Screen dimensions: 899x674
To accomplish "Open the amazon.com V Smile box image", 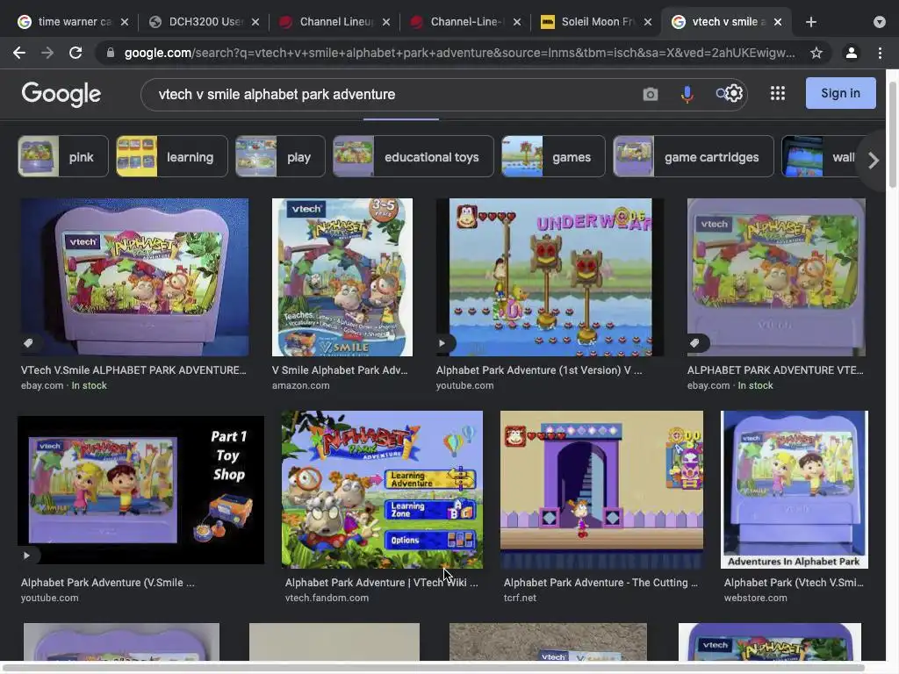I will click(x=342, y=277).
